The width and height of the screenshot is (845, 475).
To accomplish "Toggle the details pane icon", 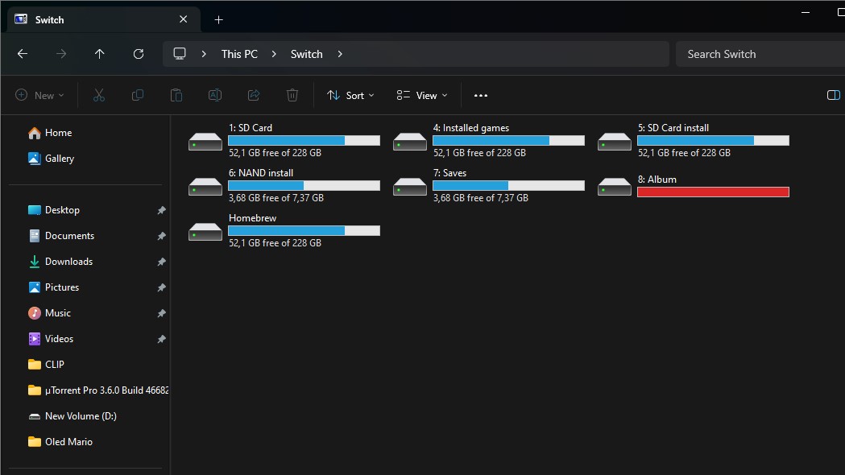I will click(x=833, y=95).
